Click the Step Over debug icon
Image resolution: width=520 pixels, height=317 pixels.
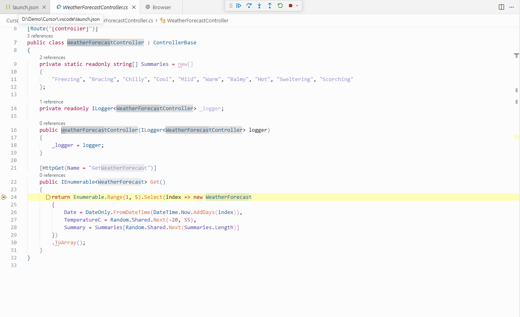(249, 6)
